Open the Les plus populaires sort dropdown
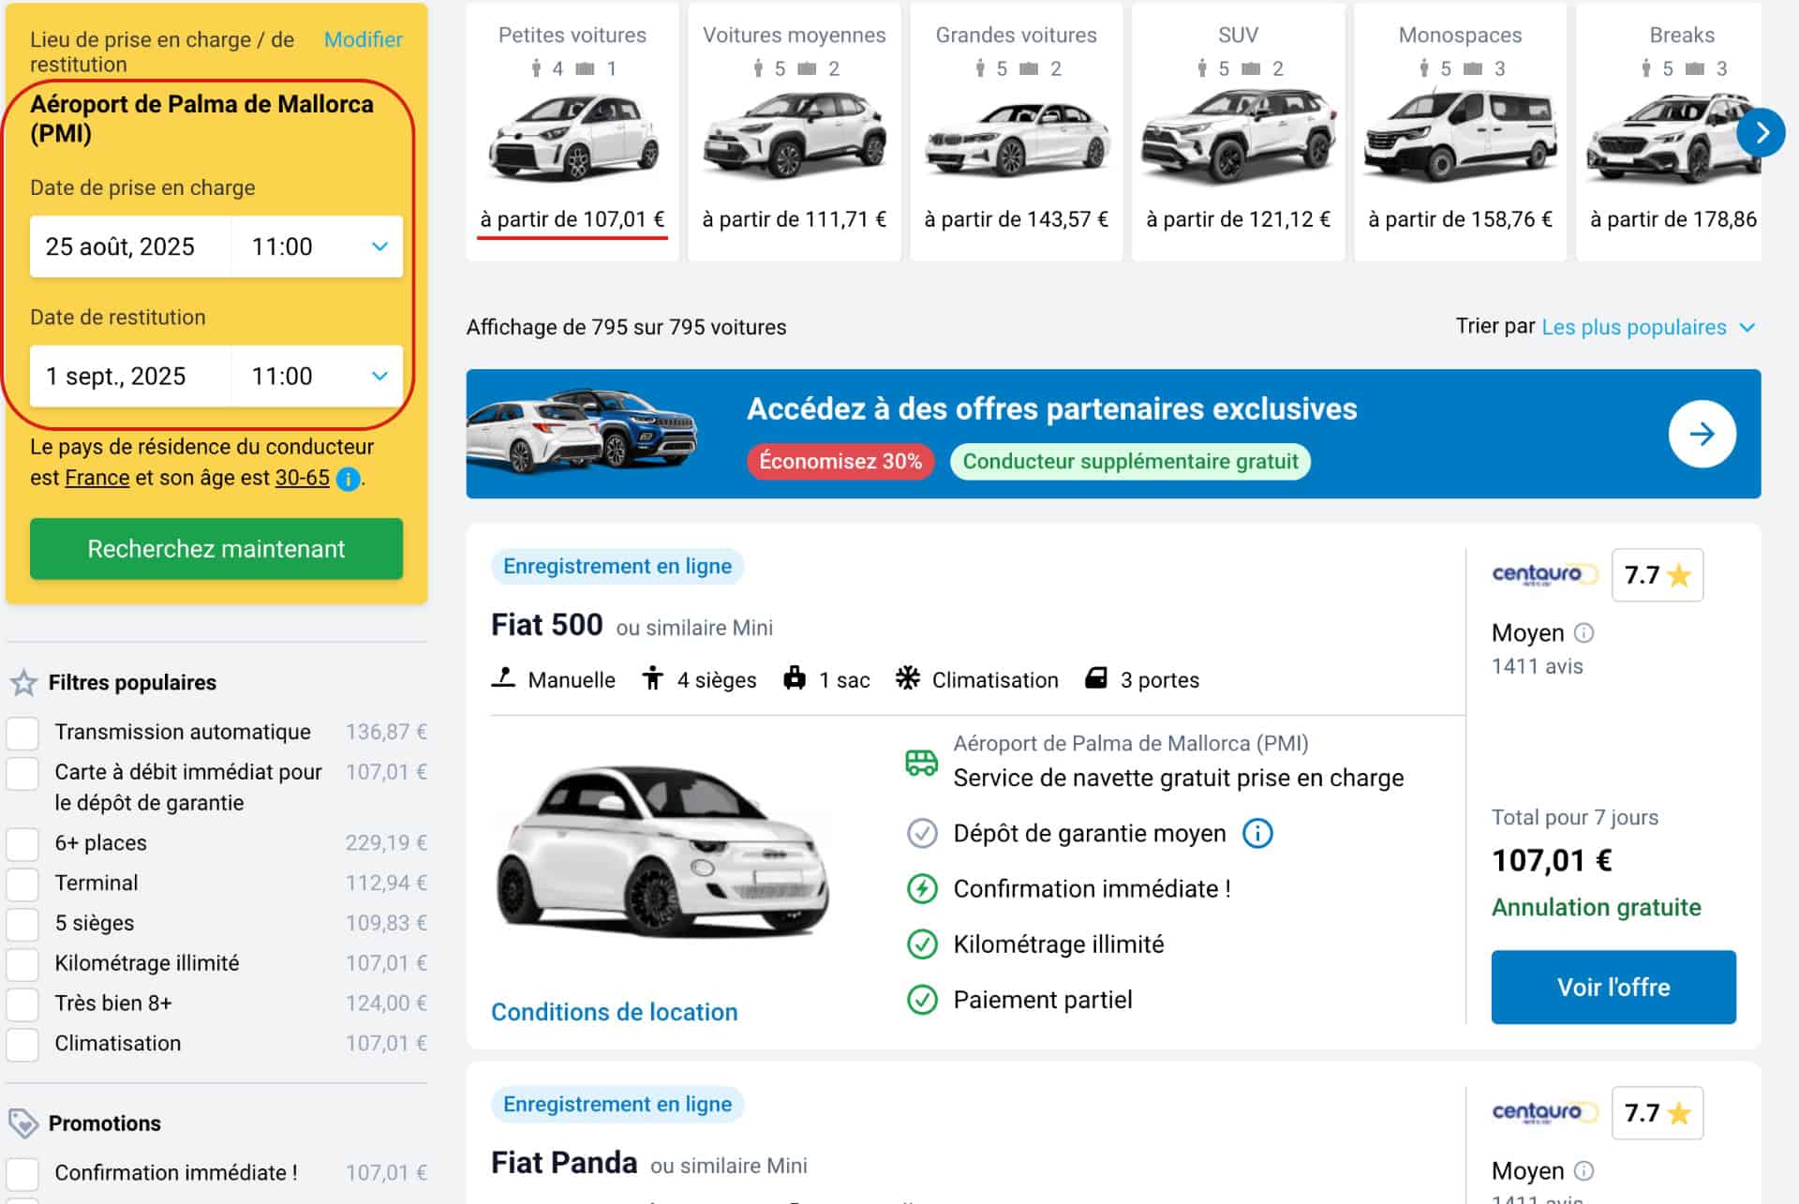This screenshot has height=1204, width=1799. (1647, 327)
